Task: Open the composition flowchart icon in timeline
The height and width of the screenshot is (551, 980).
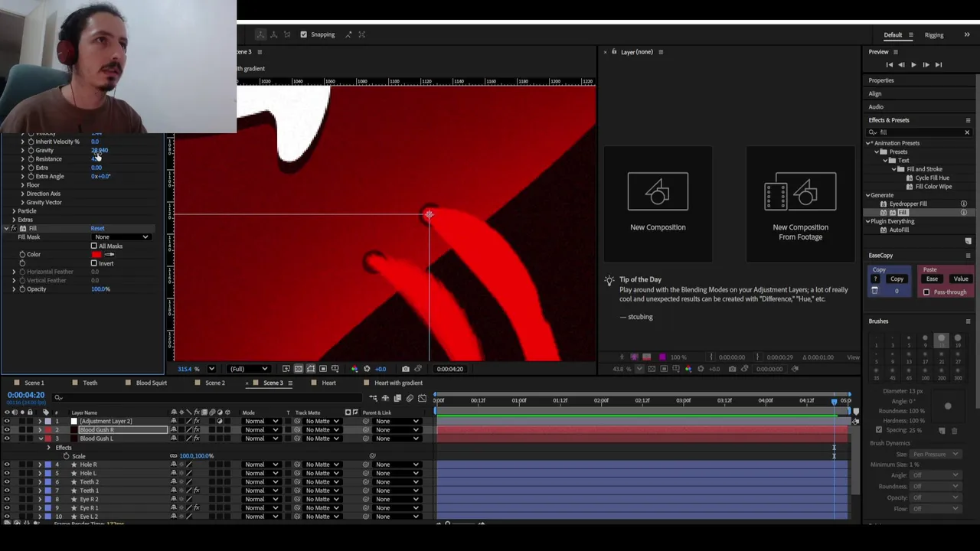Action: point(373,398)
